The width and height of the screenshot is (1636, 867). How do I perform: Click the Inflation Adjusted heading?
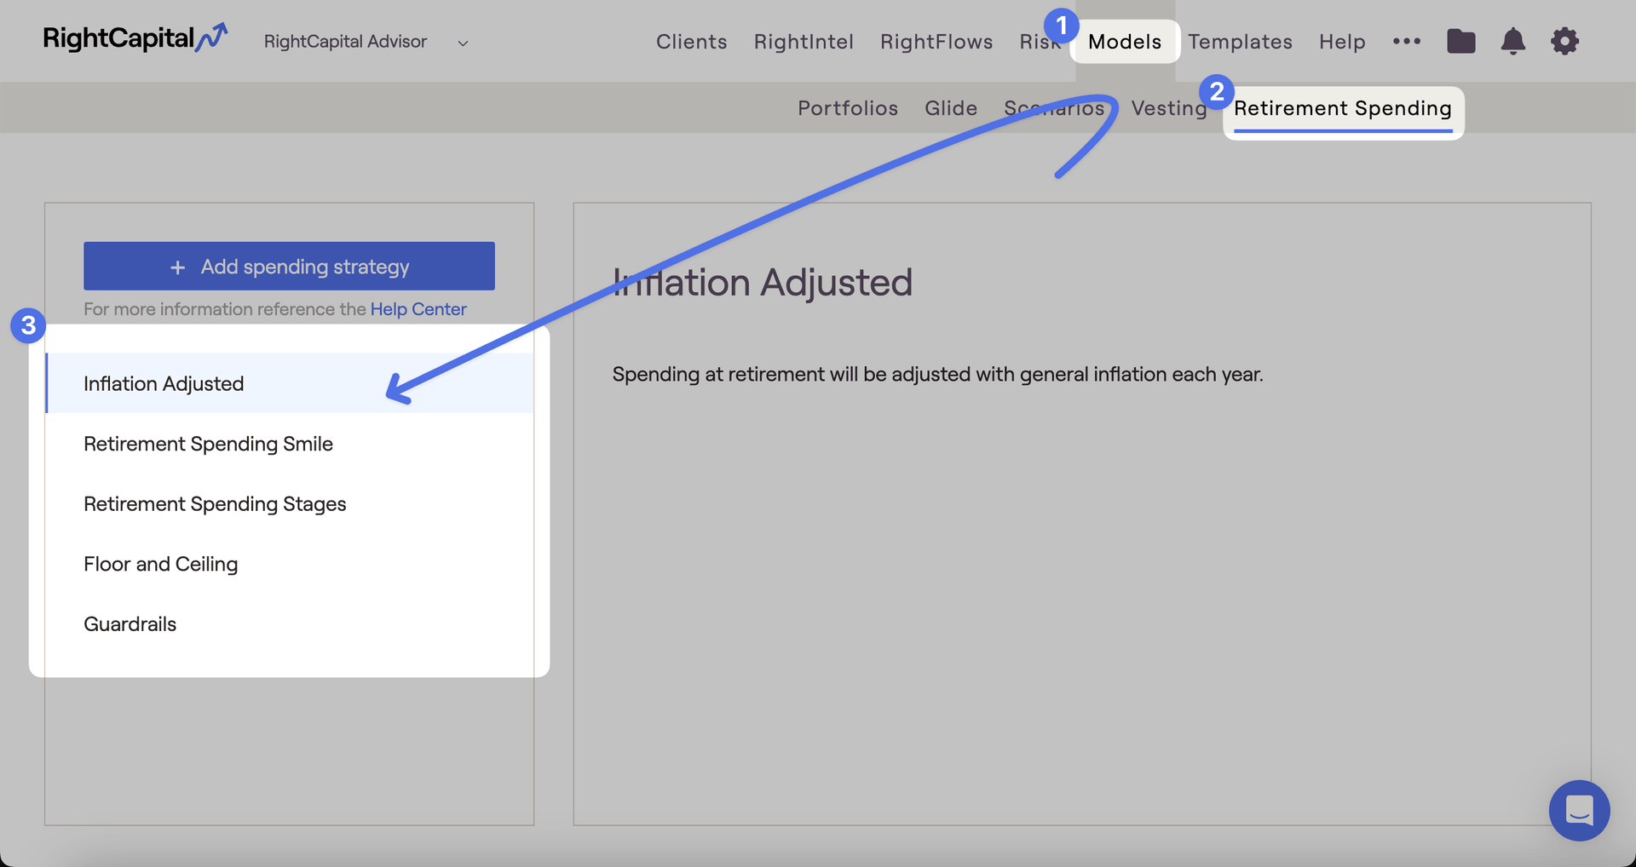click(x=762, y=283)
